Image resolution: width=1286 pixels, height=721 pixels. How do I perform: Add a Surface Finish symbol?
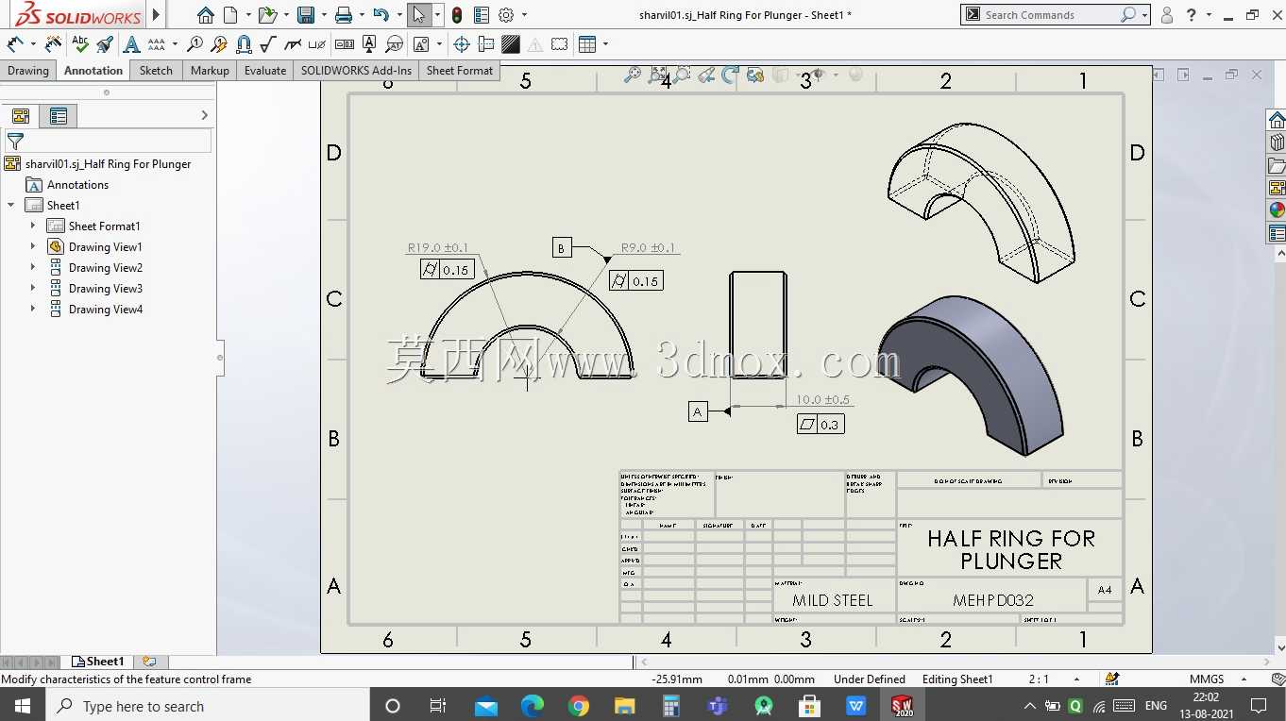click(268, 43)
